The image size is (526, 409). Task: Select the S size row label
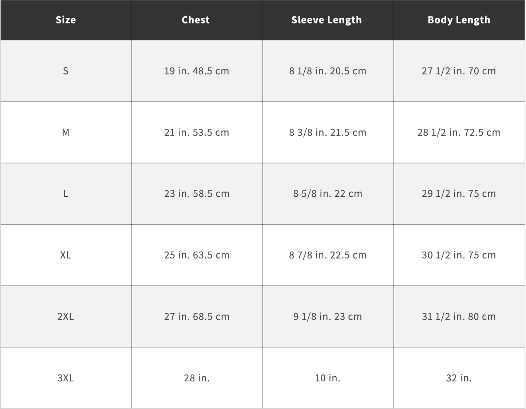coord(66,71)
